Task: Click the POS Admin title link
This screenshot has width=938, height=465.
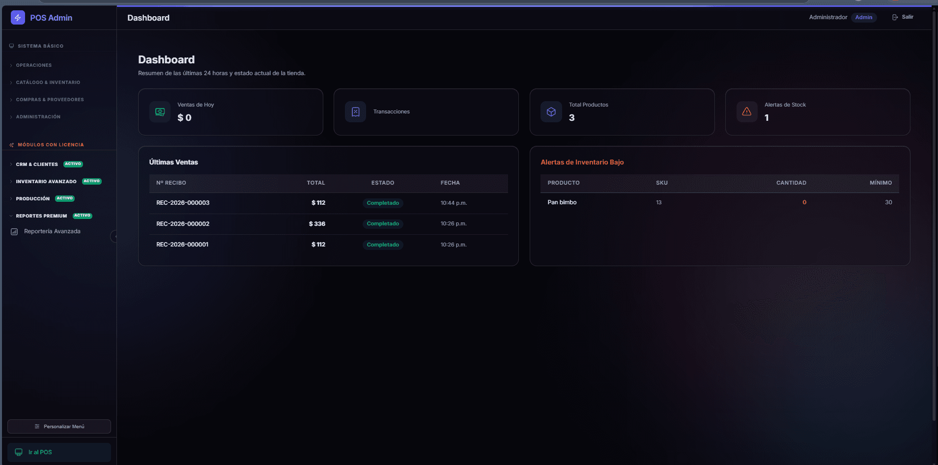Action: (51, 18)
